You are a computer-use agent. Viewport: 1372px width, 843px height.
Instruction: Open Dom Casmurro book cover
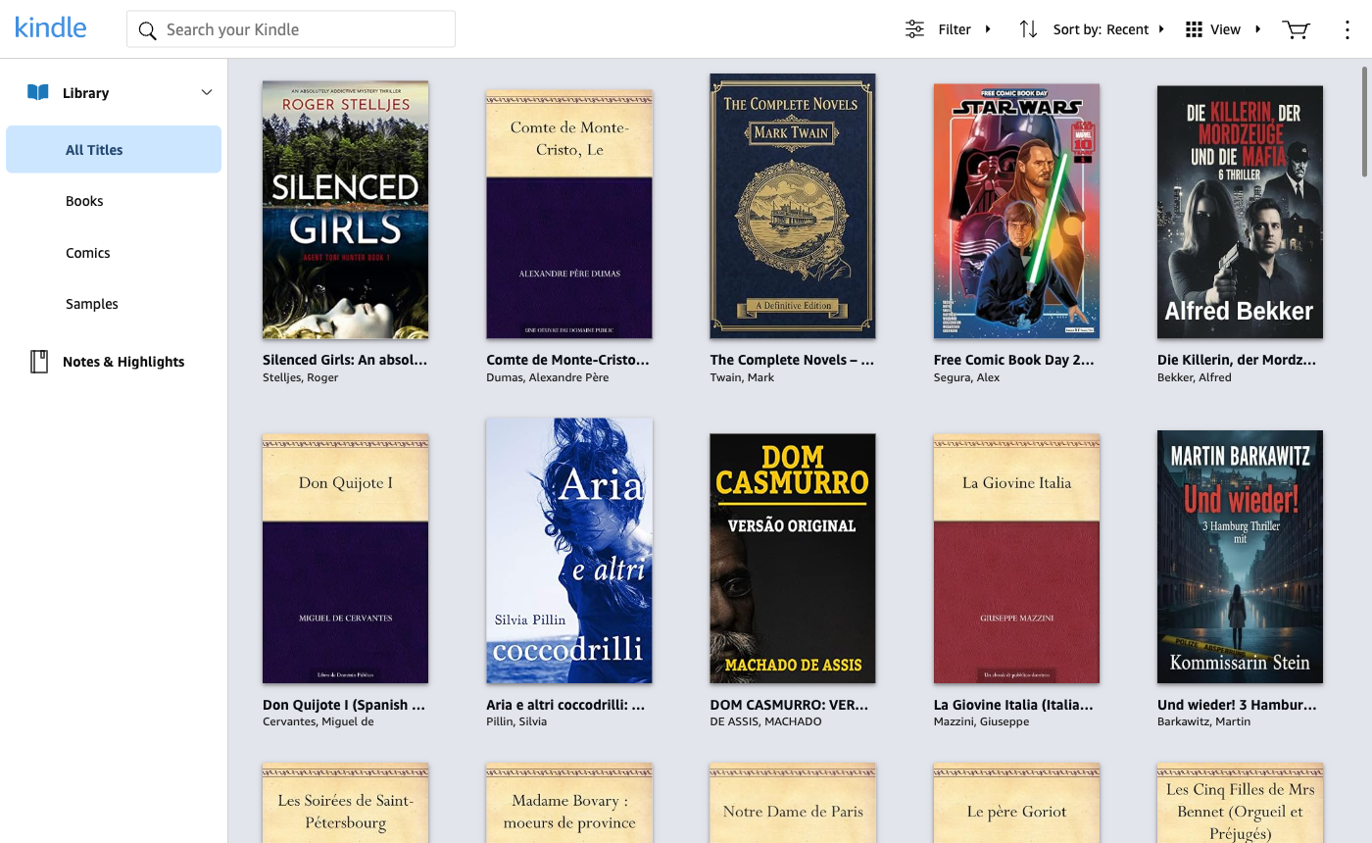[793, 559]
